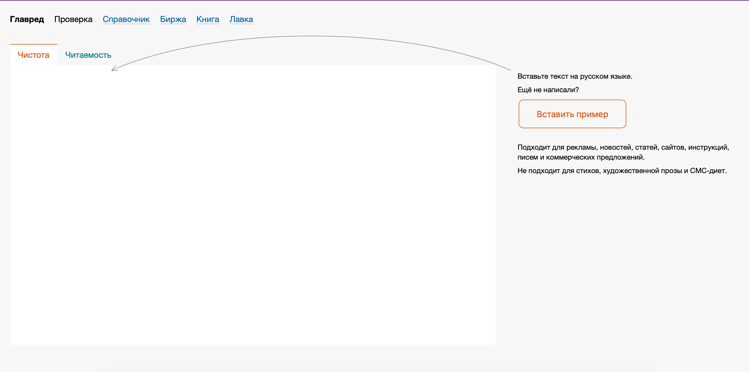The width and height of the screenshot is (749, 372).
Task: Click the curved arrow's arrowhead
Action: coord(113,69)
